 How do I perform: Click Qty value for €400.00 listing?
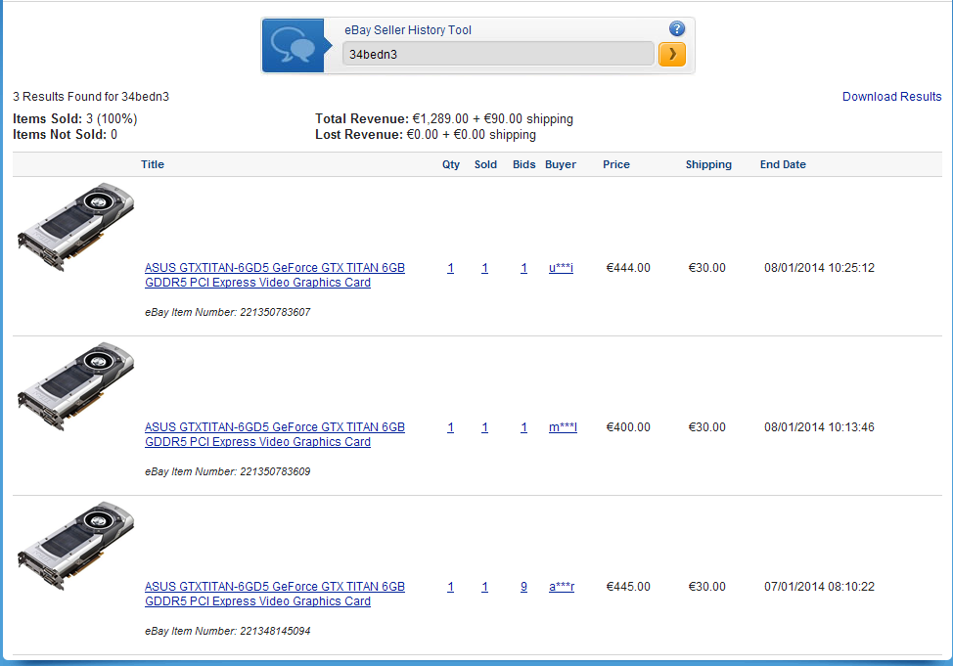coord(450,427)
